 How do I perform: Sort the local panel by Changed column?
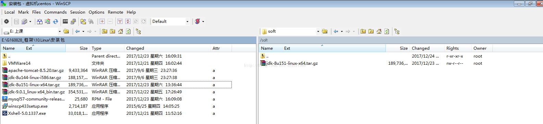(x=167, y=48)
